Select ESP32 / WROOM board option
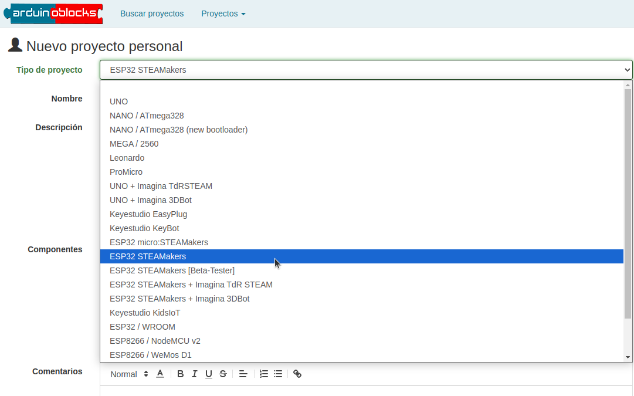This screenshot has width=634, height=396. click(x=143, y=327)
